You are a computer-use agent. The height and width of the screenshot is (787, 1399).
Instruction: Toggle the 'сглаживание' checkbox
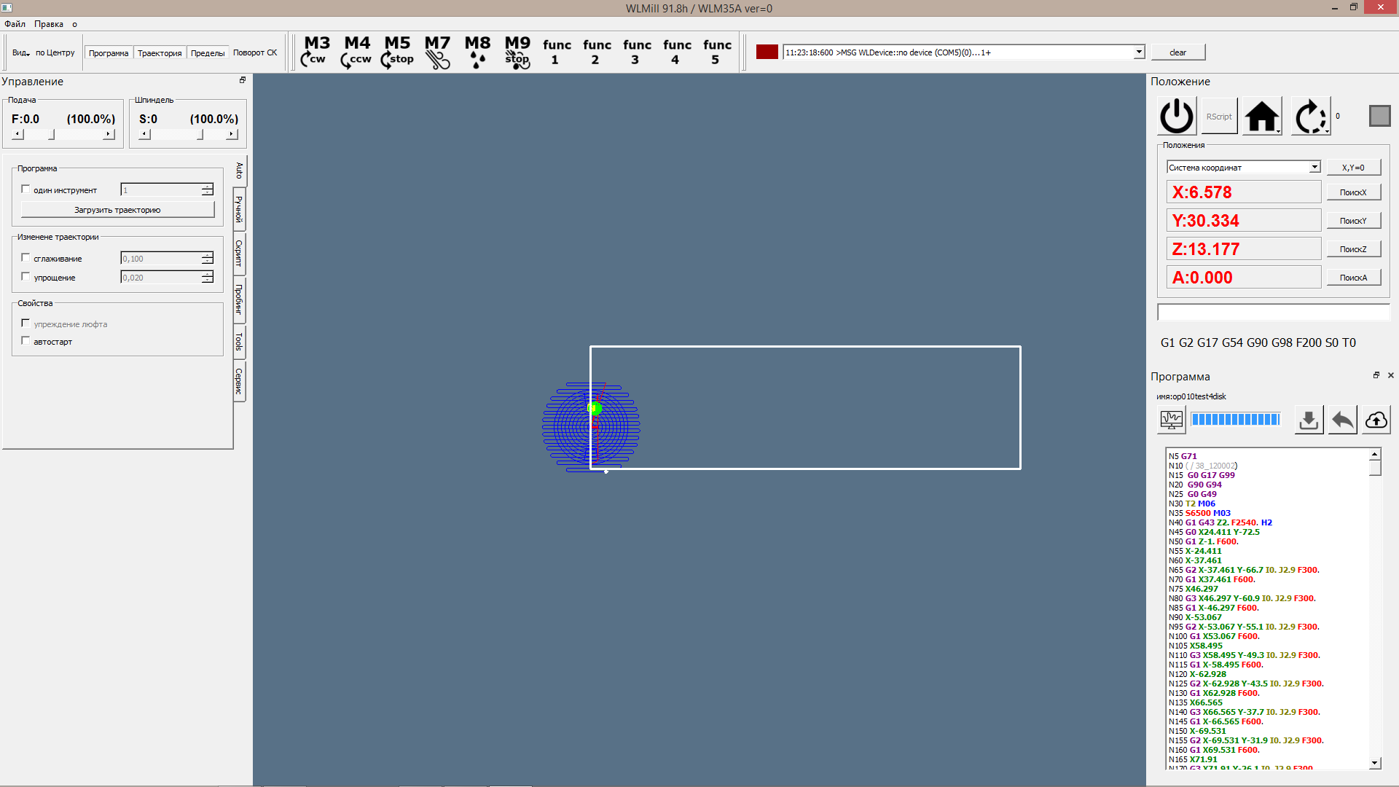pyautogui.click(x=26, y=258)
